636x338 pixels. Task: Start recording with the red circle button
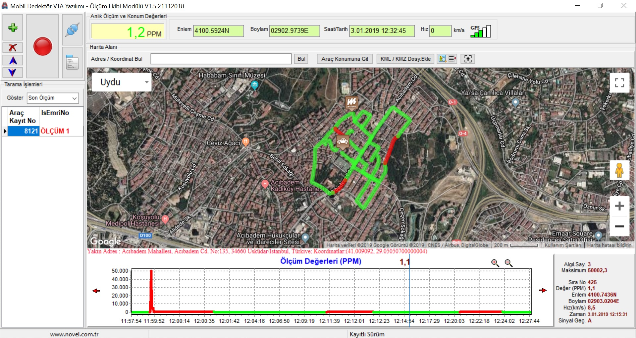42,46
